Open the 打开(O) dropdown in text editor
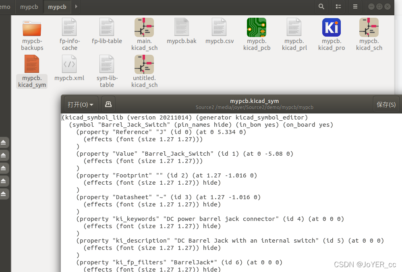The image size is (402, 272). pos(81,104)
